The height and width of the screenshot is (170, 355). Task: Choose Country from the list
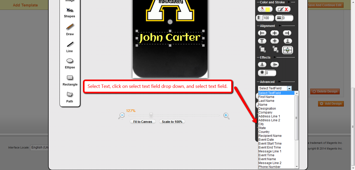point(276,132)
